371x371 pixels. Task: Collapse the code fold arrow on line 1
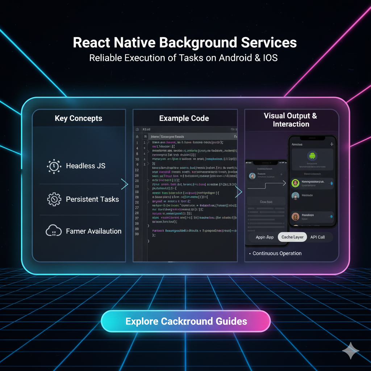coord(148,142)
